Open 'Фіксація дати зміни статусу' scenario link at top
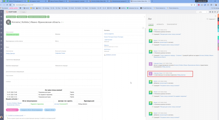 tap(171, 34)
